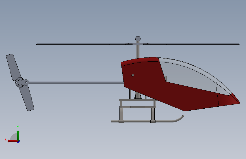This screenshot has width=246, height=159.
Task: Select the sphere atop the rotor mast
Action: 138,39
